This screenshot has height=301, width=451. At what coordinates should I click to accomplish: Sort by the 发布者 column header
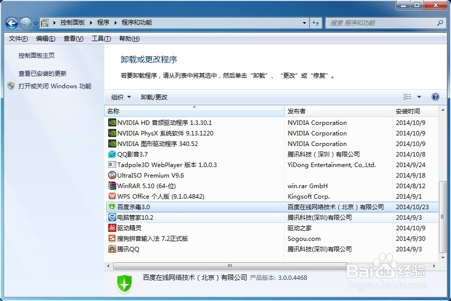click(x=339, y=111)
